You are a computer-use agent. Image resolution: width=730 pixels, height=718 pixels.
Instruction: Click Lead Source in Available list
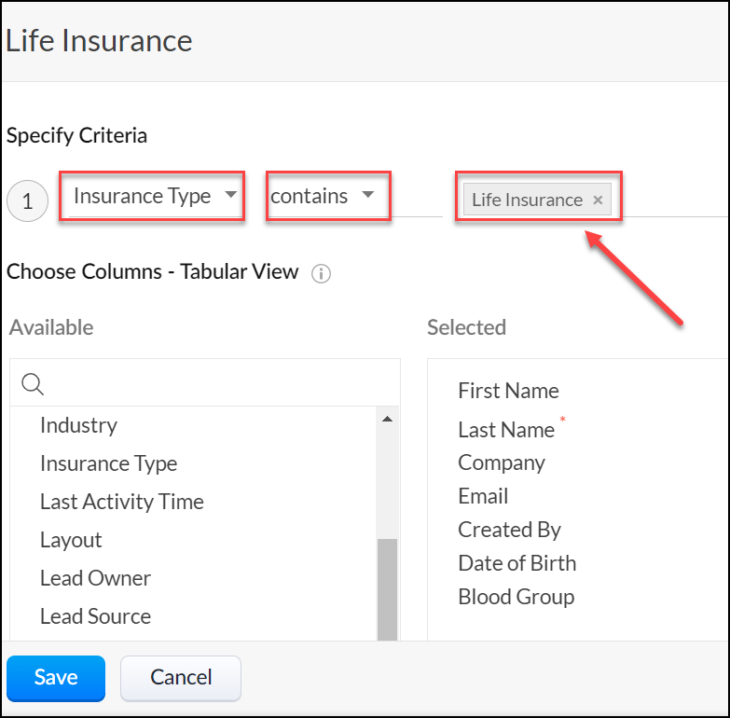pos(95,616)
